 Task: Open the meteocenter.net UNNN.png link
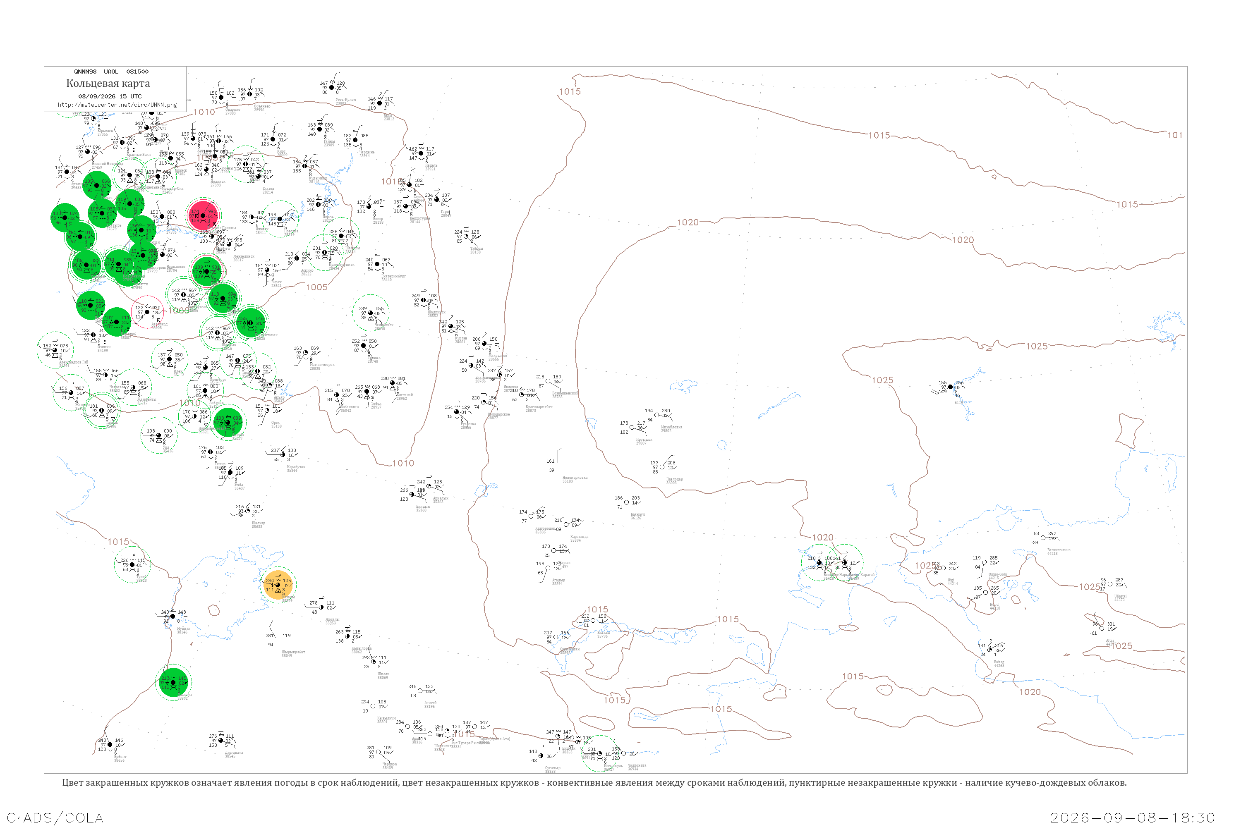click(117, 105)
